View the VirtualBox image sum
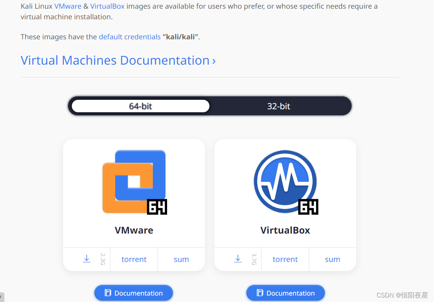The width and height of the screenshot is (434, 302). (332, 259)
